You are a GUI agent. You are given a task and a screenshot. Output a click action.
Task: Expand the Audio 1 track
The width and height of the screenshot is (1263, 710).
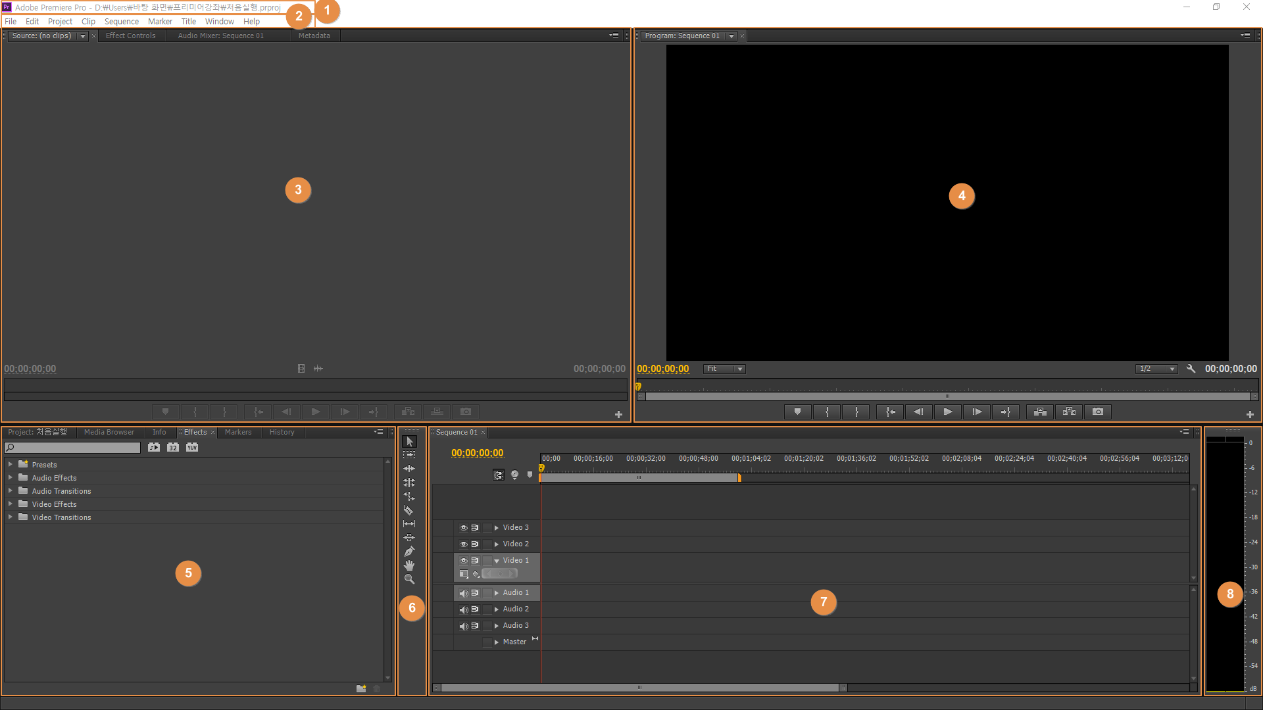(497, 593)
